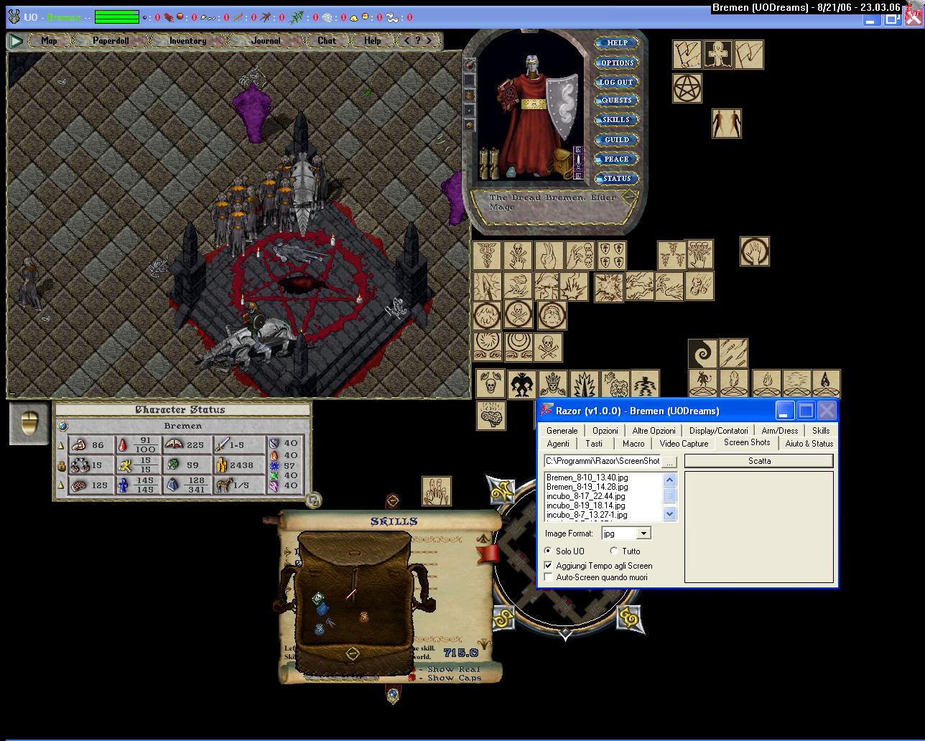Toggle Show Real in Skills scroll
Viewport: 925px width, 741px height.
(412, 668)
